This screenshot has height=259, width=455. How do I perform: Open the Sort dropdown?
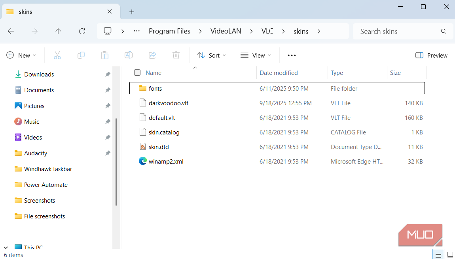click(211, 55)
